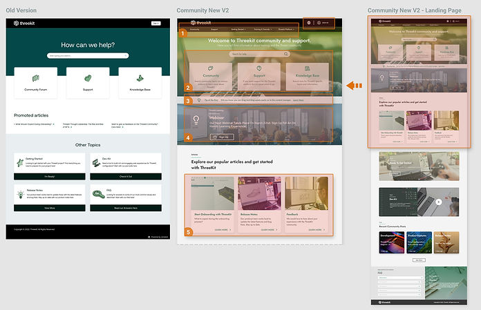Open the Support card in Old Version
Image resolution: width=481 pixels, height=310 pixels.
[x=88, y=83]
